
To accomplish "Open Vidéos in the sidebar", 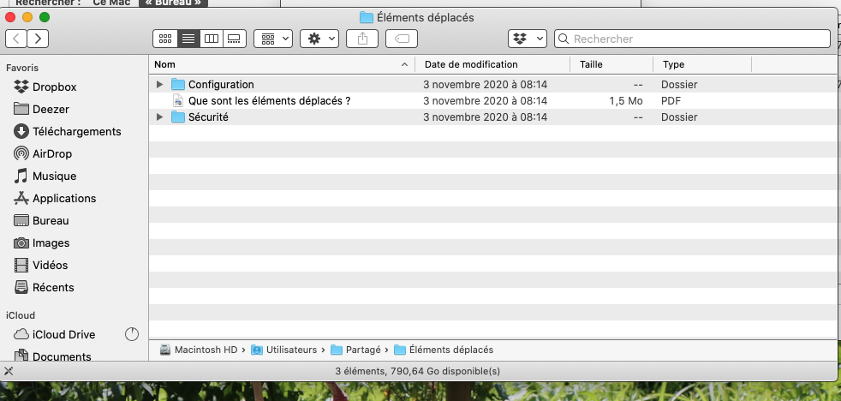I will point(41,265).
